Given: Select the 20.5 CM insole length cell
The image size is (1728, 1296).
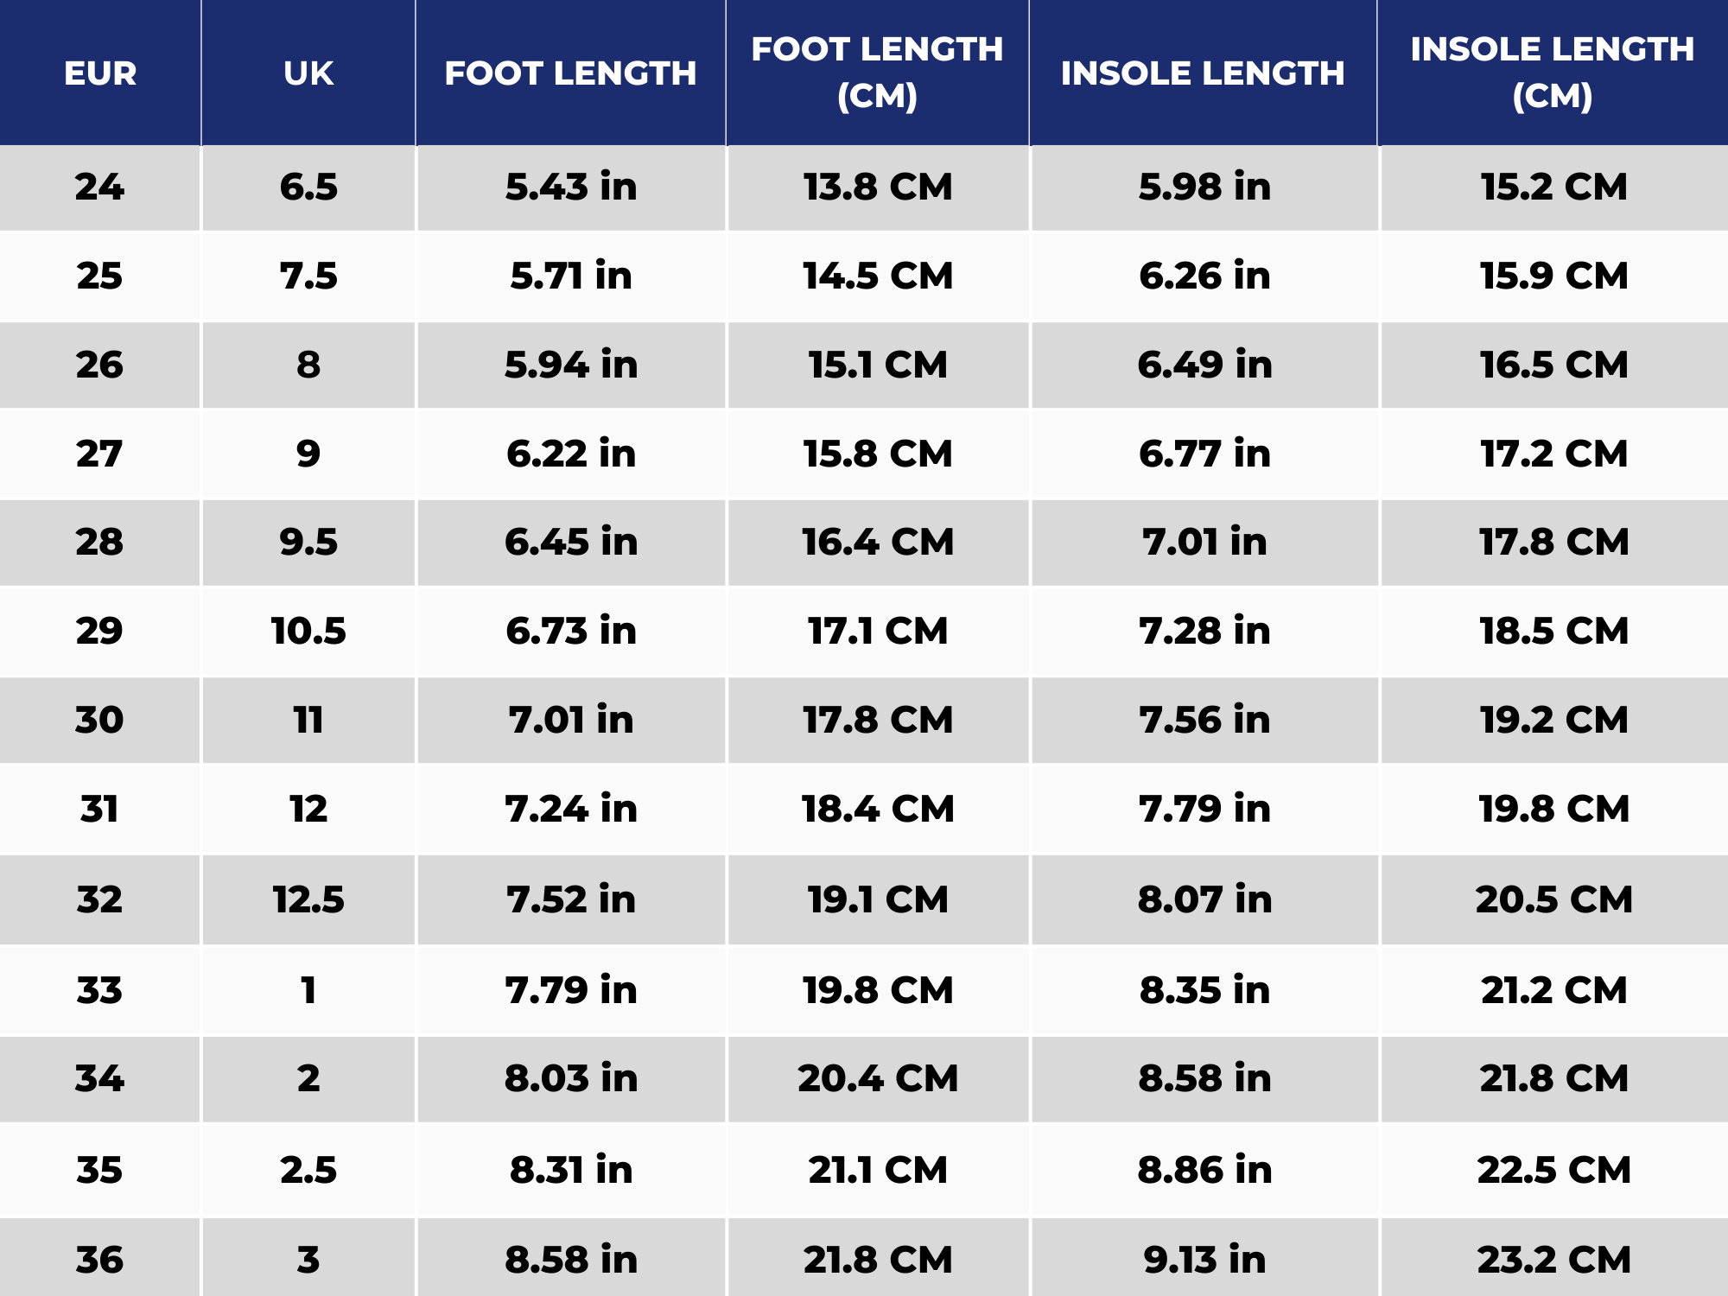Looking at the screenshot, I should click(x=1553, y=900).
